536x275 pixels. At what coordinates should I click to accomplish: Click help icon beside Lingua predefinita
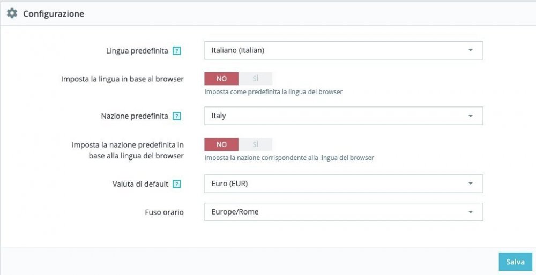point(177,51)
